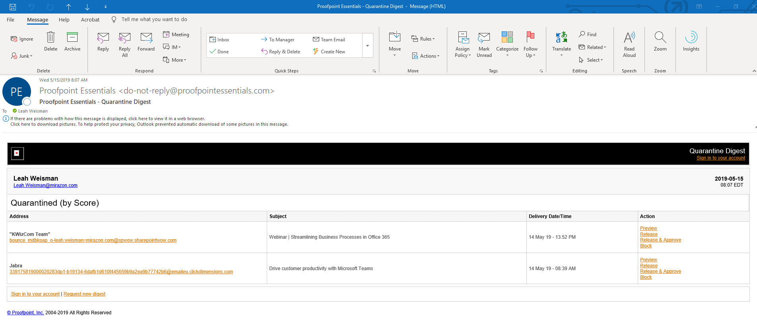Click the Reply All button
Screen dimensions: 757x335
coord(125,45)
